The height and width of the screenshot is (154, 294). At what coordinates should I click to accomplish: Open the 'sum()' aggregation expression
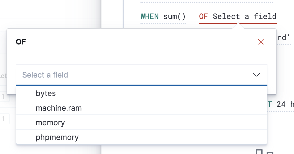click(174, 17)
